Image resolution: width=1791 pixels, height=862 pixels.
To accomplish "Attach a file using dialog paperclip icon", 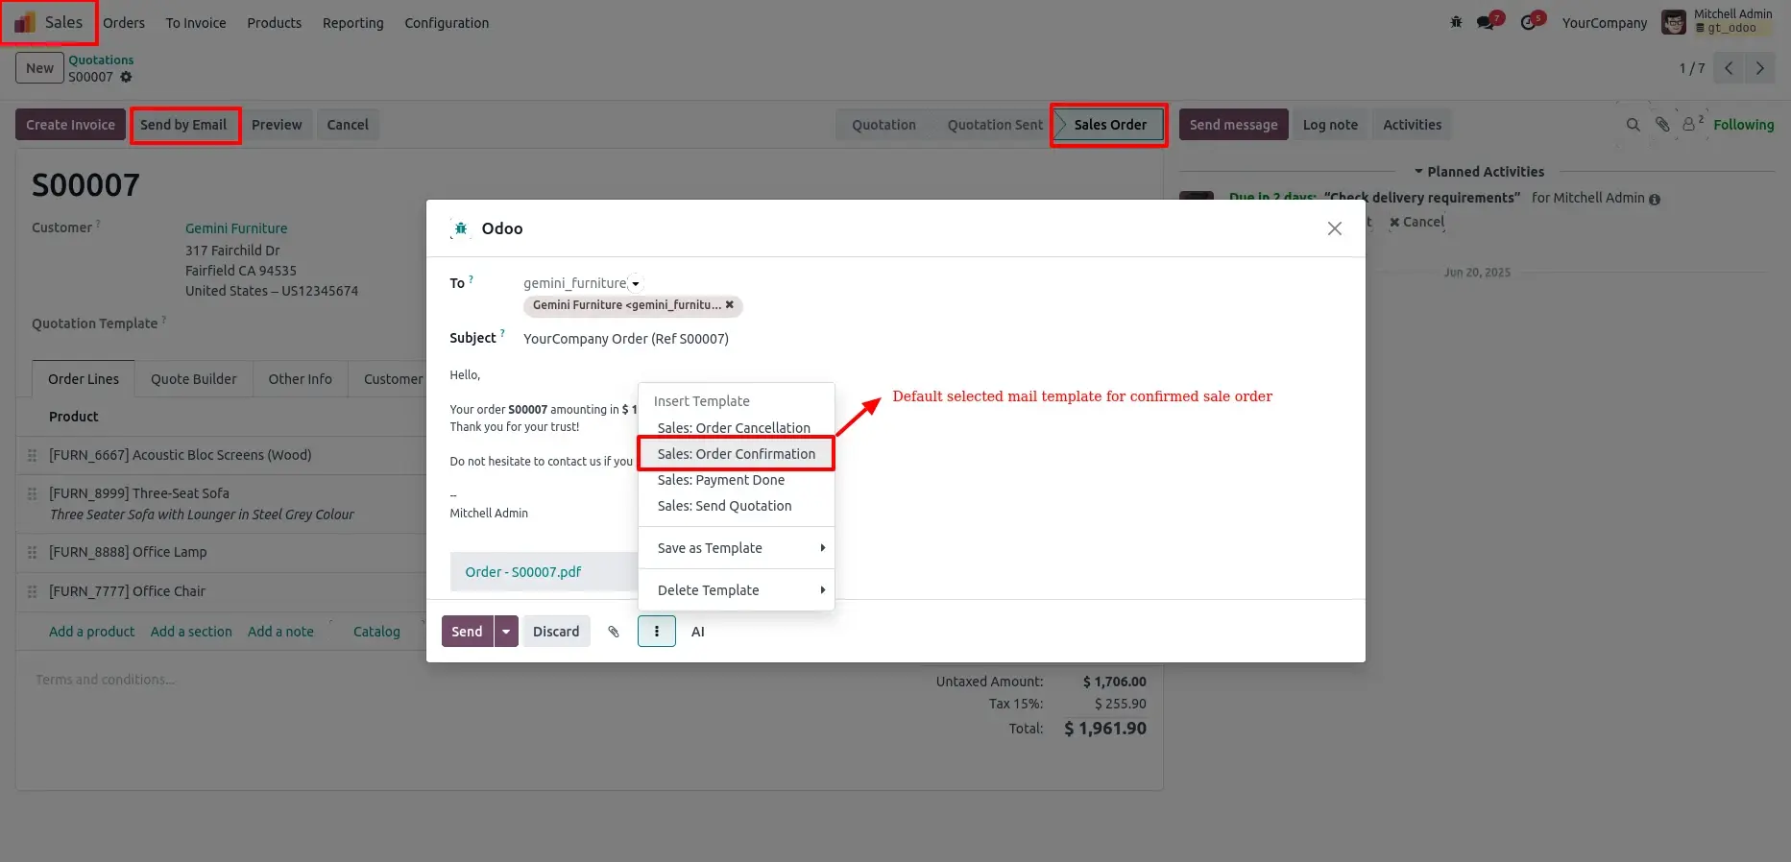I will coord(614,632).
